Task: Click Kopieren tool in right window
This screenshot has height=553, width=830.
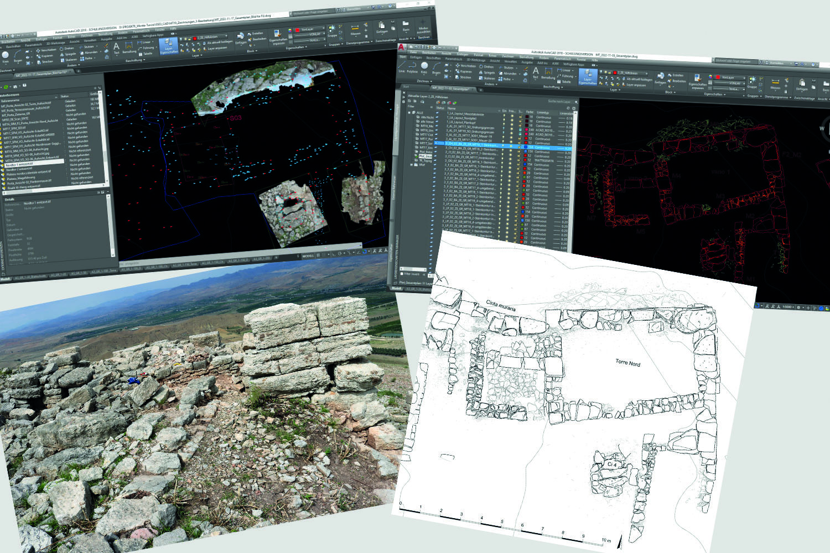Action: tap(464, 72)
